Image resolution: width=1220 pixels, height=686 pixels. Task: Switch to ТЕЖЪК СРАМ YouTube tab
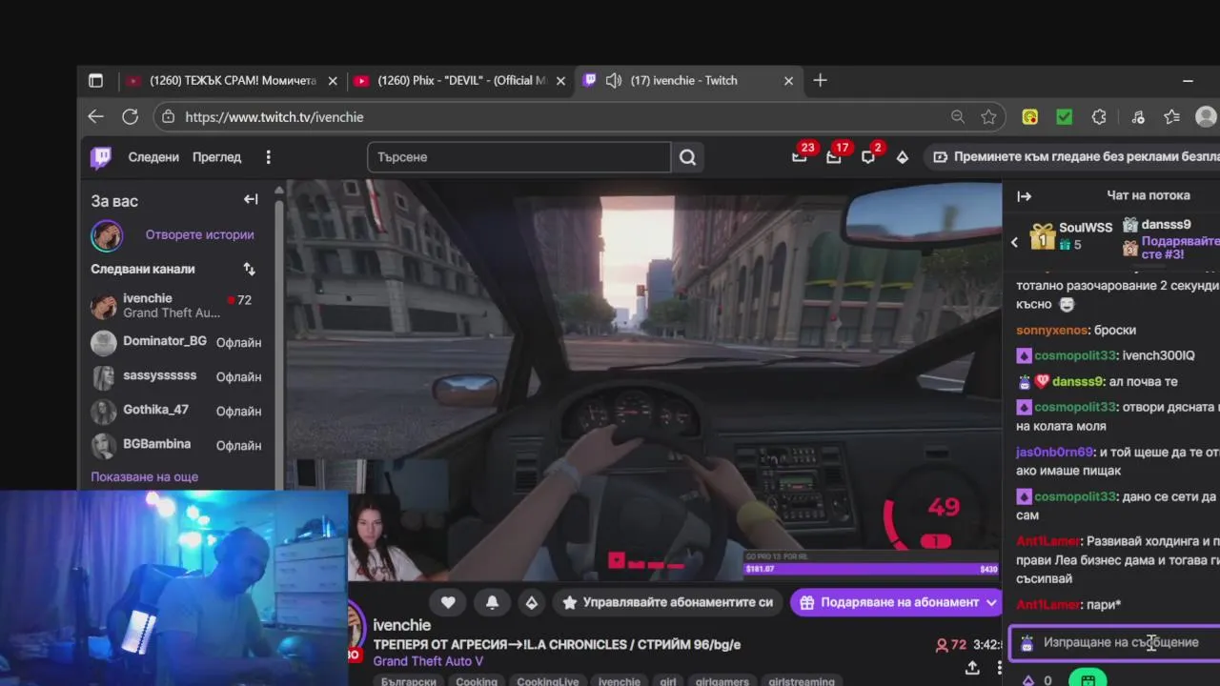point(232,81)
